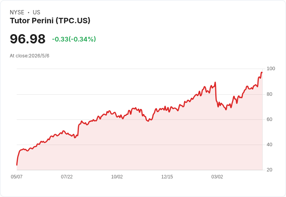Image resolution: width=286 pixels, height=197 pixels.
Task: Click the 20 value on price axis
Action: point(269,170)
